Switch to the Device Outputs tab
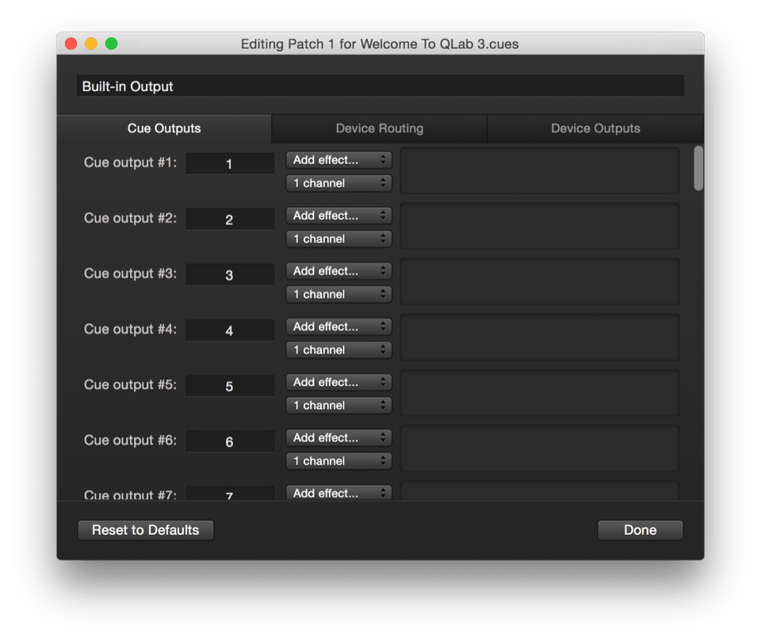 tap(595, 128)
